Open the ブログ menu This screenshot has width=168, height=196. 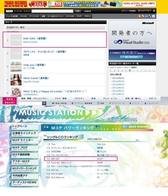click(x=79, y=16)
